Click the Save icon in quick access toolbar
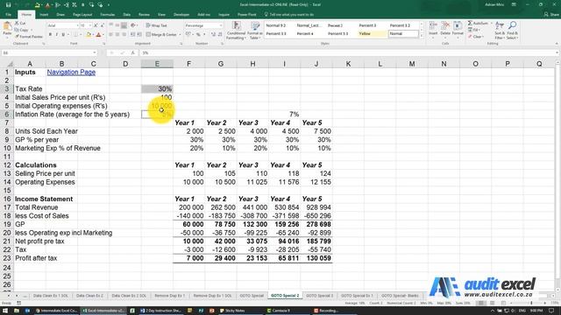This screenshot has height=315, width=561. coord(8,5)
